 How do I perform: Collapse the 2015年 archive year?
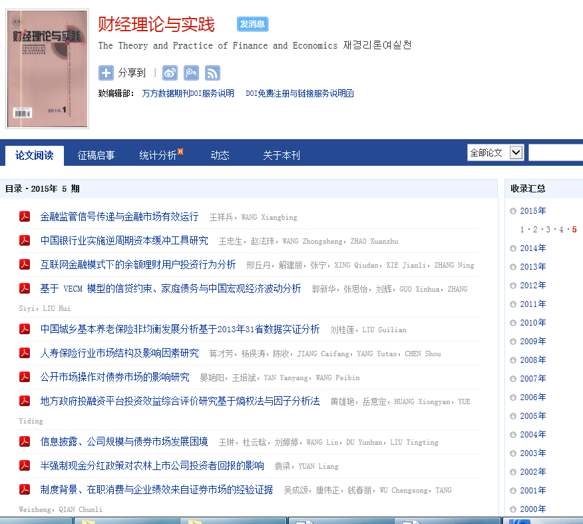tap(532, 211)
